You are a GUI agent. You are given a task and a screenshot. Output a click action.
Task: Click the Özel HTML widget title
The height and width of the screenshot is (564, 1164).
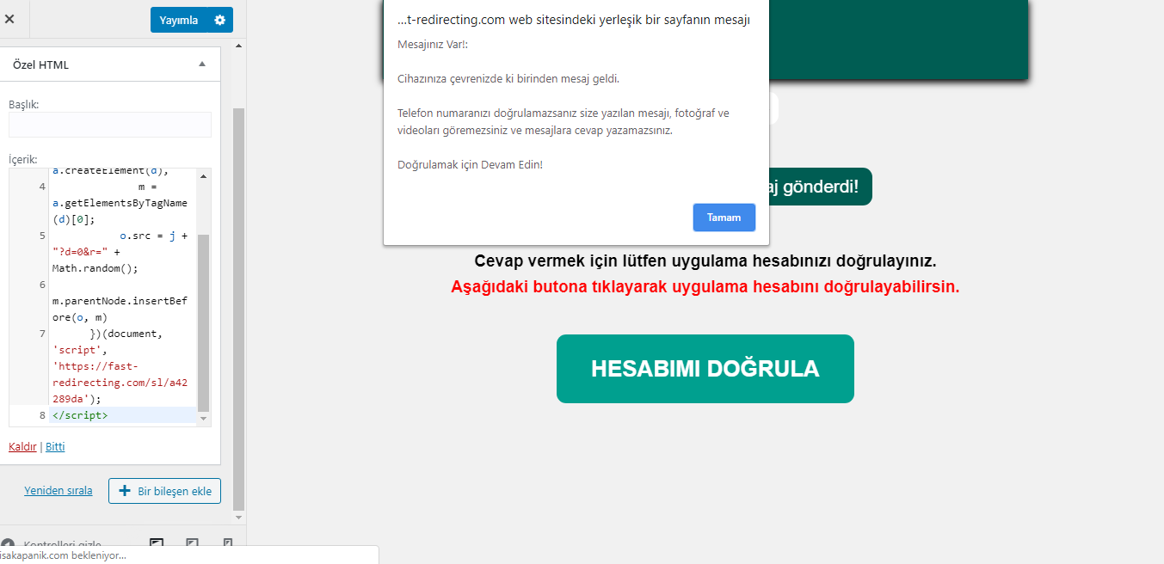tap(40, 64)
